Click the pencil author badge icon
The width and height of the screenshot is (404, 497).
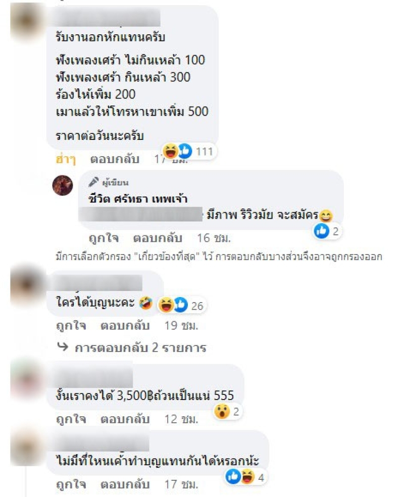point(93,182)
